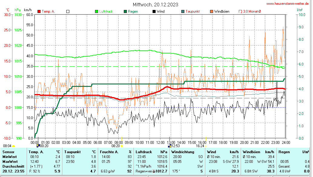Image resolution: width=313 pixels, height=177 pixels.
Task: Click the chart title Mittwoch, 20.12.2023
Action: point(155,5)
